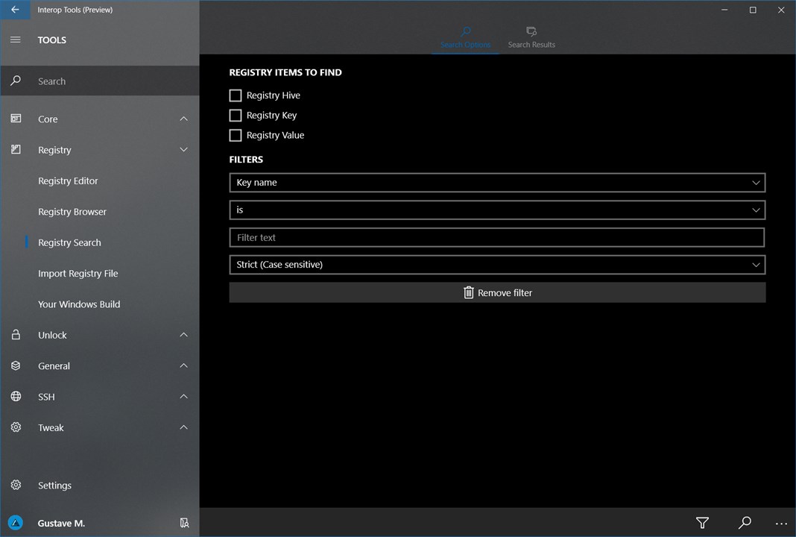Click the Search Results tab icon
Viewport: 796px width, 537px height.
(531, 31)
